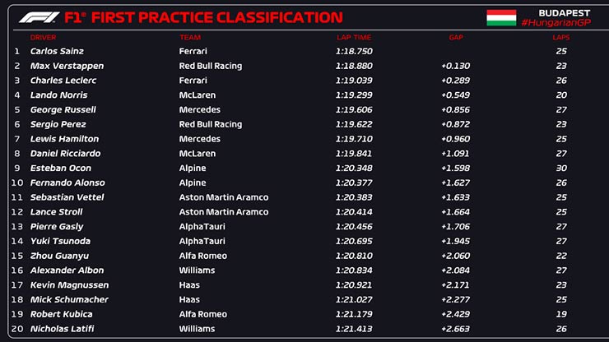
Task: Open the #HungarianGP hashtag link
Action: coord(556,22)
